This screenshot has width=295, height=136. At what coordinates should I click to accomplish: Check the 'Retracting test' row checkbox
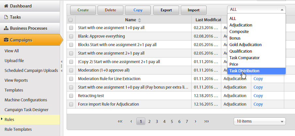pos(71,96)
